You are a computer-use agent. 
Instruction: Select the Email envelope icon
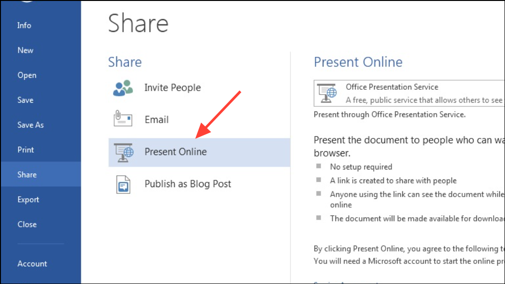tap(123, 118)
